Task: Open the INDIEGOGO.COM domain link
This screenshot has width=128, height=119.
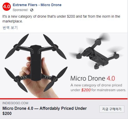Action: [15, 103]
